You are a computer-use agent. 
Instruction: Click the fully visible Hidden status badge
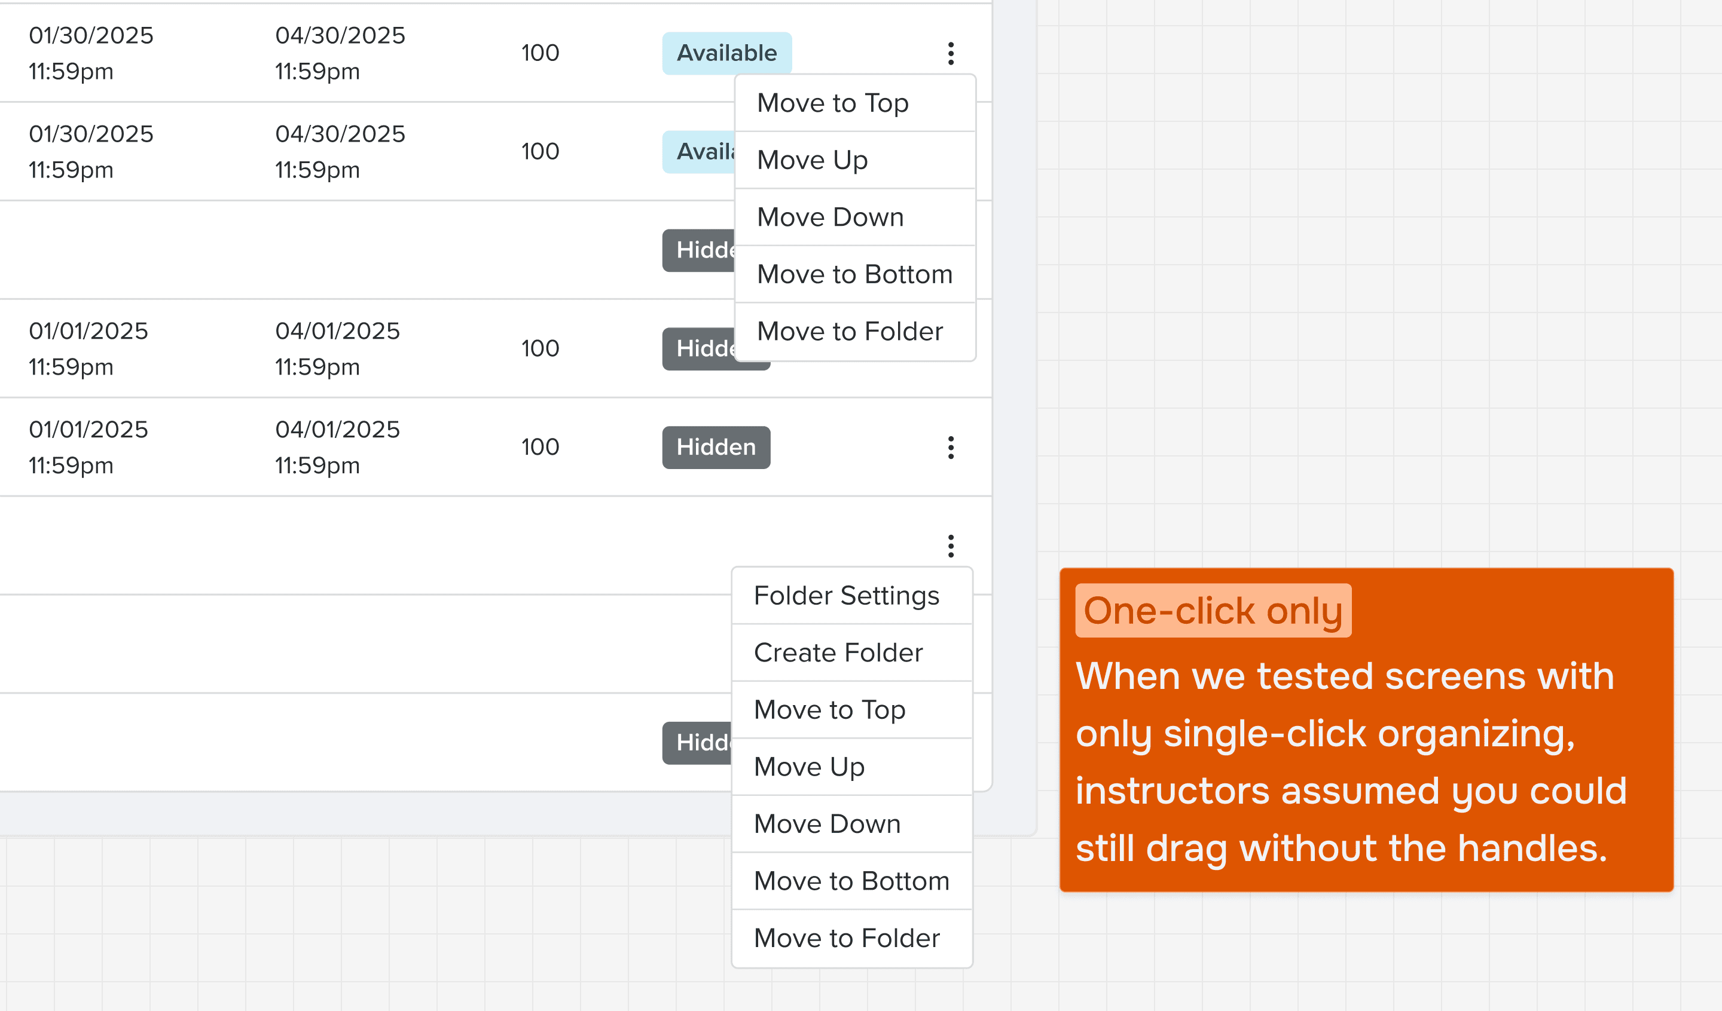point(716,448)
